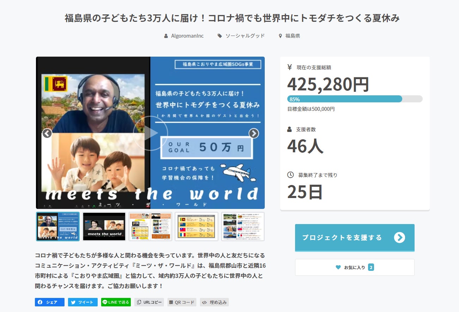Image resolution: width=459 pixels, height=312 pixels.
Task: Go to the previous slide with left arrow
Action: pyautogui.click(x=47, y=133)
